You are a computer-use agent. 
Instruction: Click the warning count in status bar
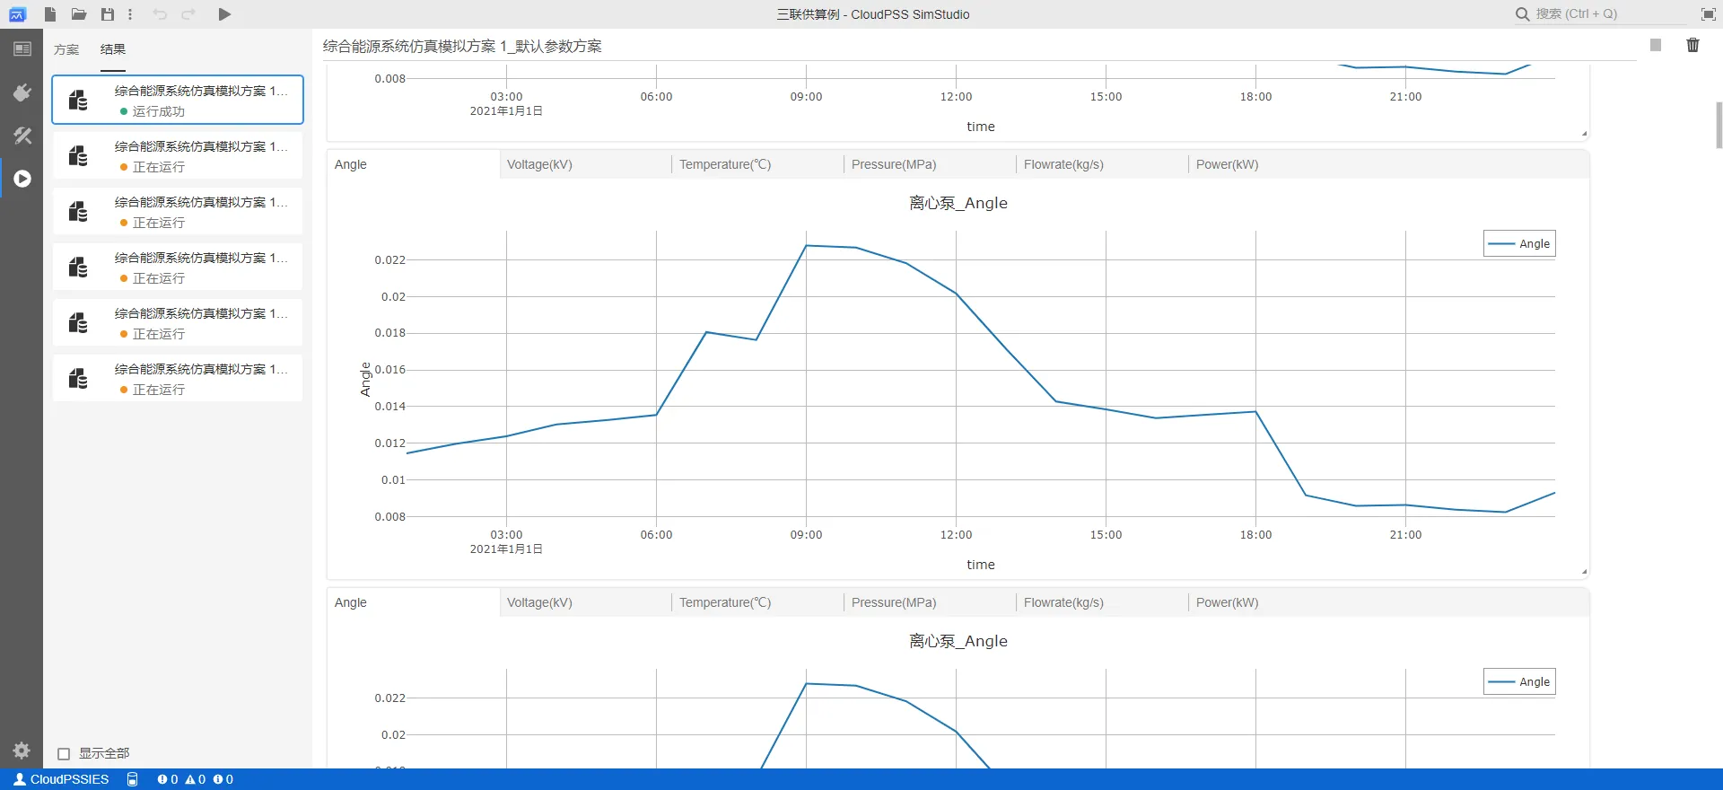pyautogui.click(x=196, y=779)
